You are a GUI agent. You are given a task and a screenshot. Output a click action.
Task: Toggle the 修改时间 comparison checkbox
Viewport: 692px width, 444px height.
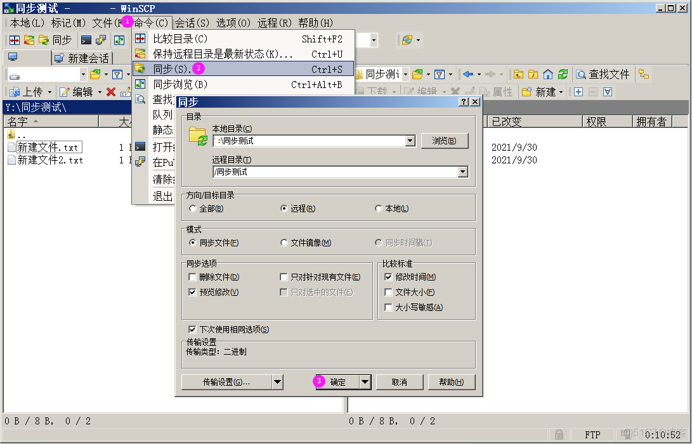[x=388, y=277]
